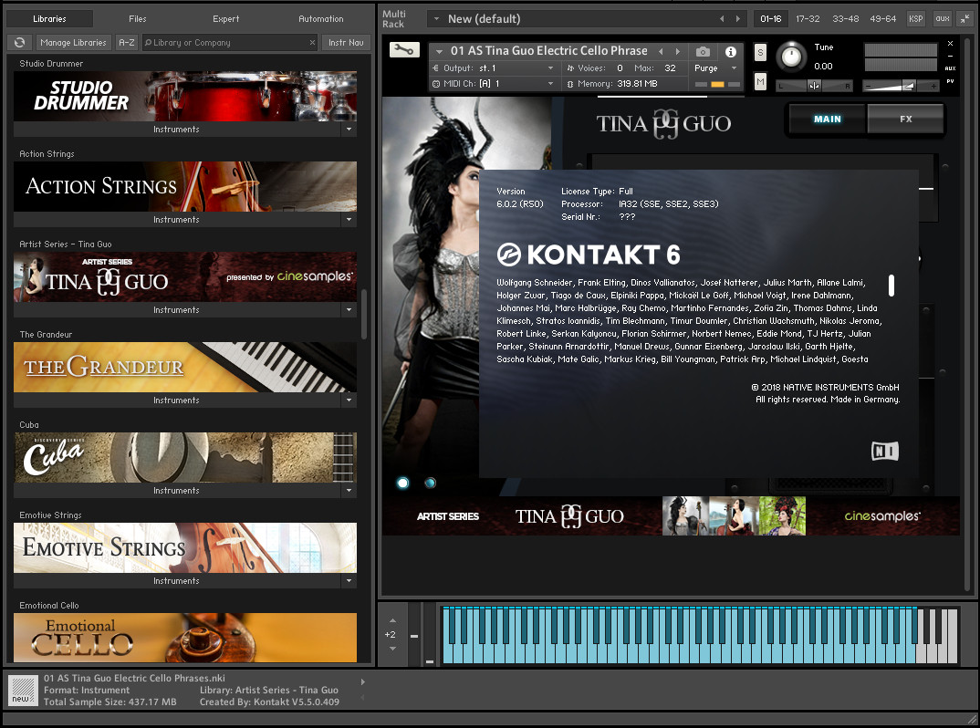Toggle the PV button
The width and height of the screenshot is (980, 728).
click(950, 81)
